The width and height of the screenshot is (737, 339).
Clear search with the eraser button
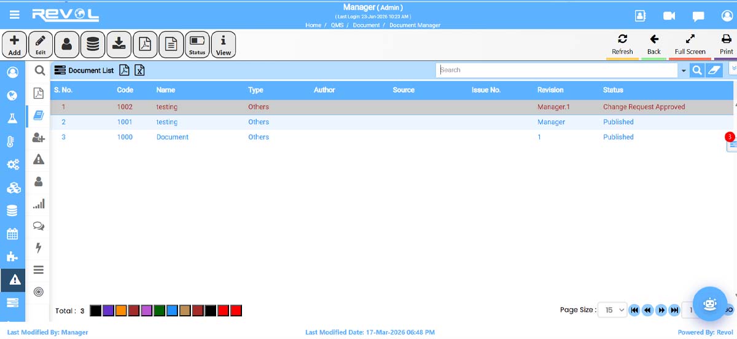[x=713, y=70]
